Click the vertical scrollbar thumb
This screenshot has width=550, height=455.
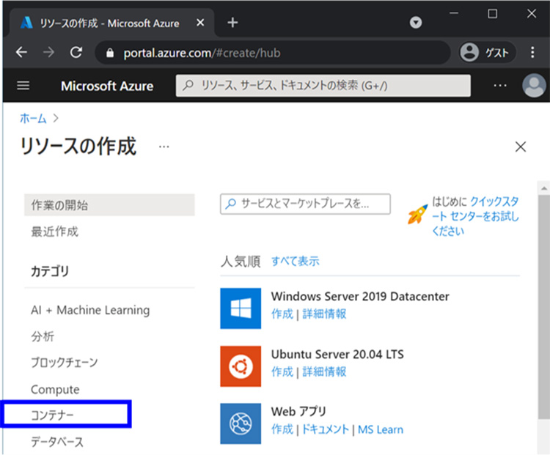coord(543,307)
